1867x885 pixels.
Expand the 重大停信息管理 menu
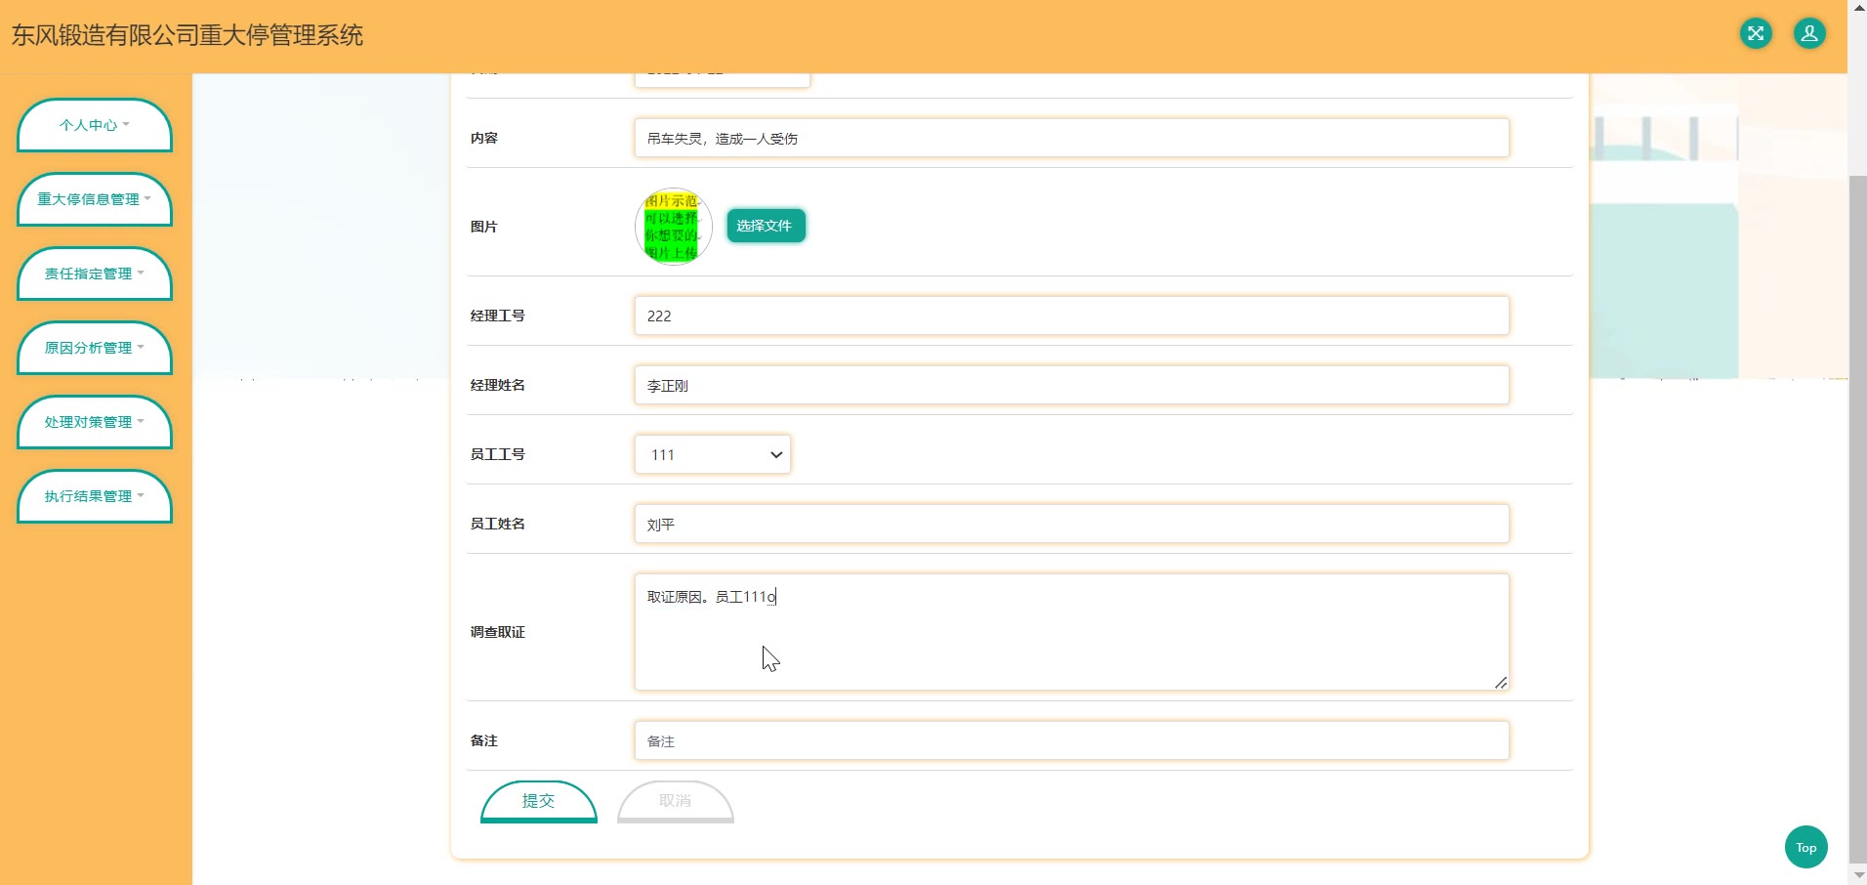[x=95, y=199]
